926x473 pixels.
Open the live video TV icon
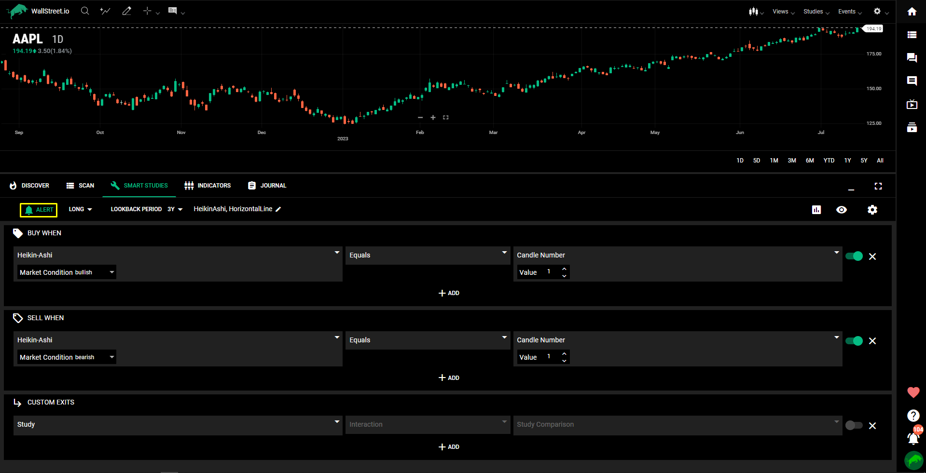912,104
